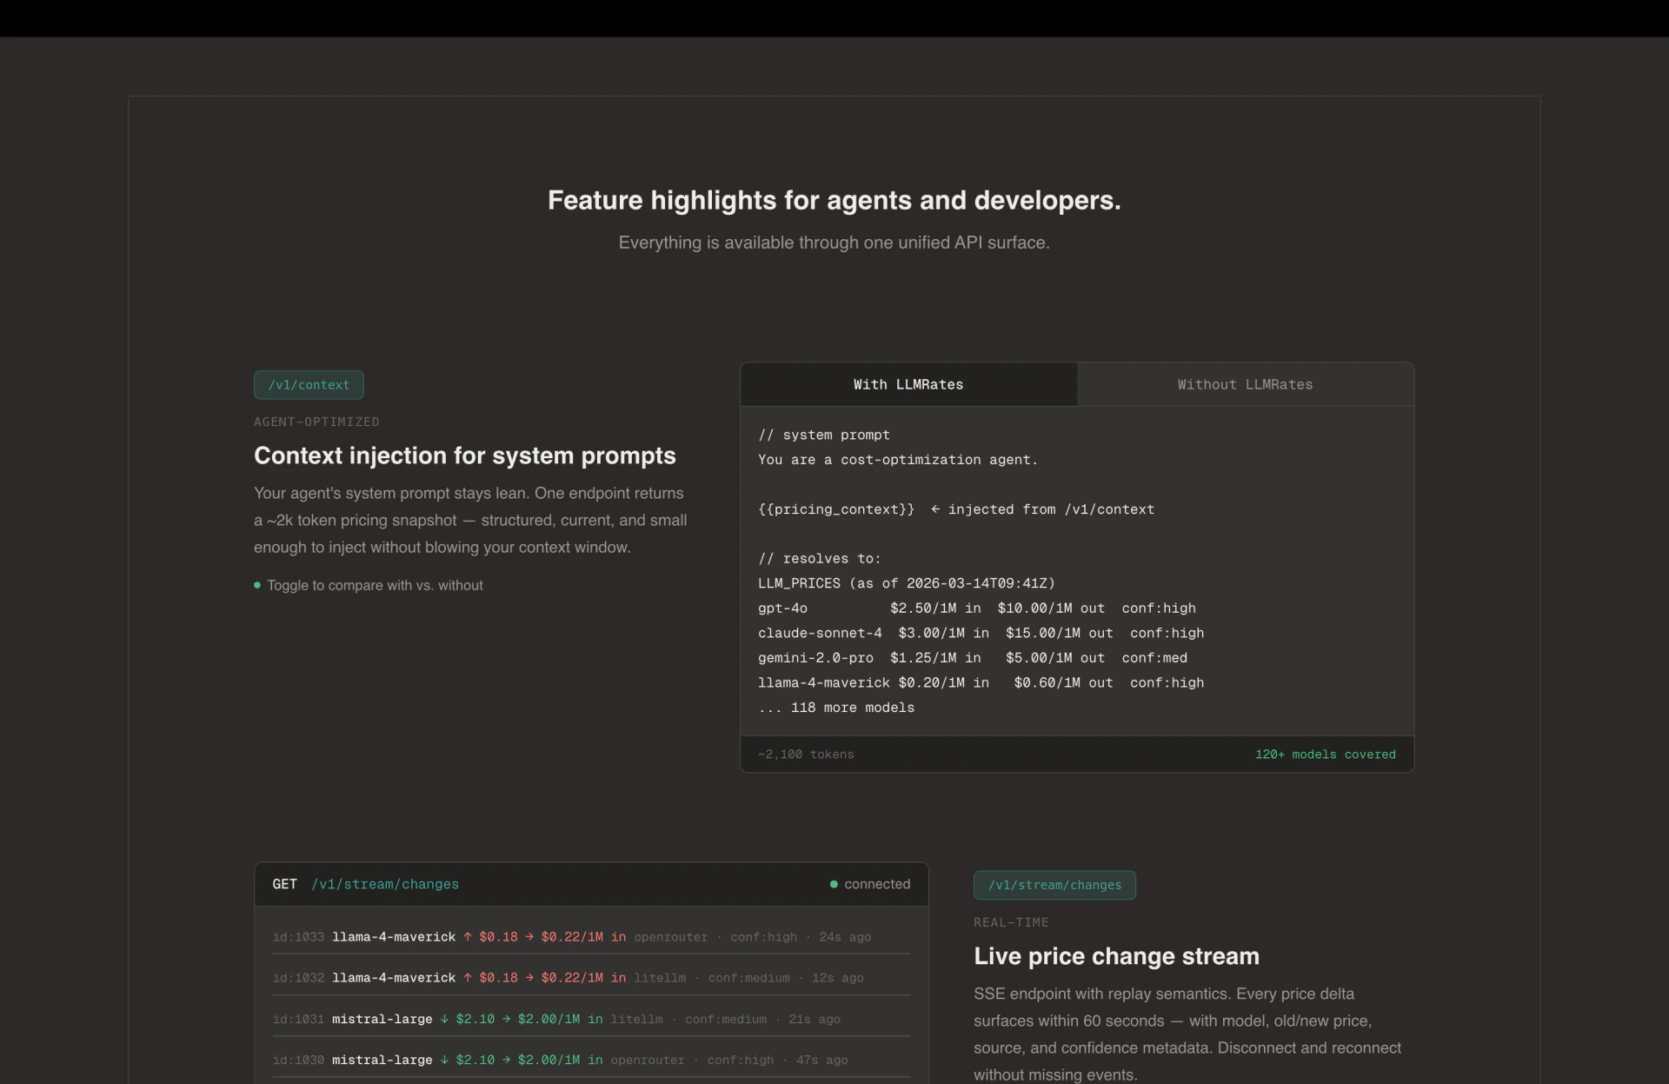Click the 'Feature highlights for agents and developers.' heading
Screen dimensions: 1669x1084
(x=834, y=200)
